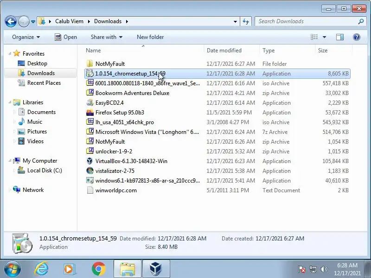
Task: Select the unlocker-1-9-2 zip icon
Action: point(90,151)
